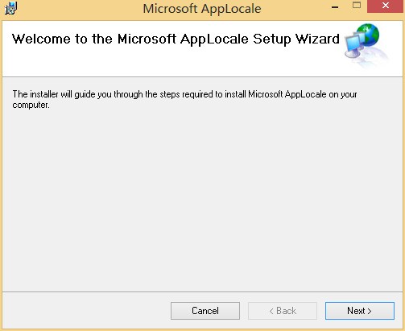Click the green-blue globe in banner image

369,35
